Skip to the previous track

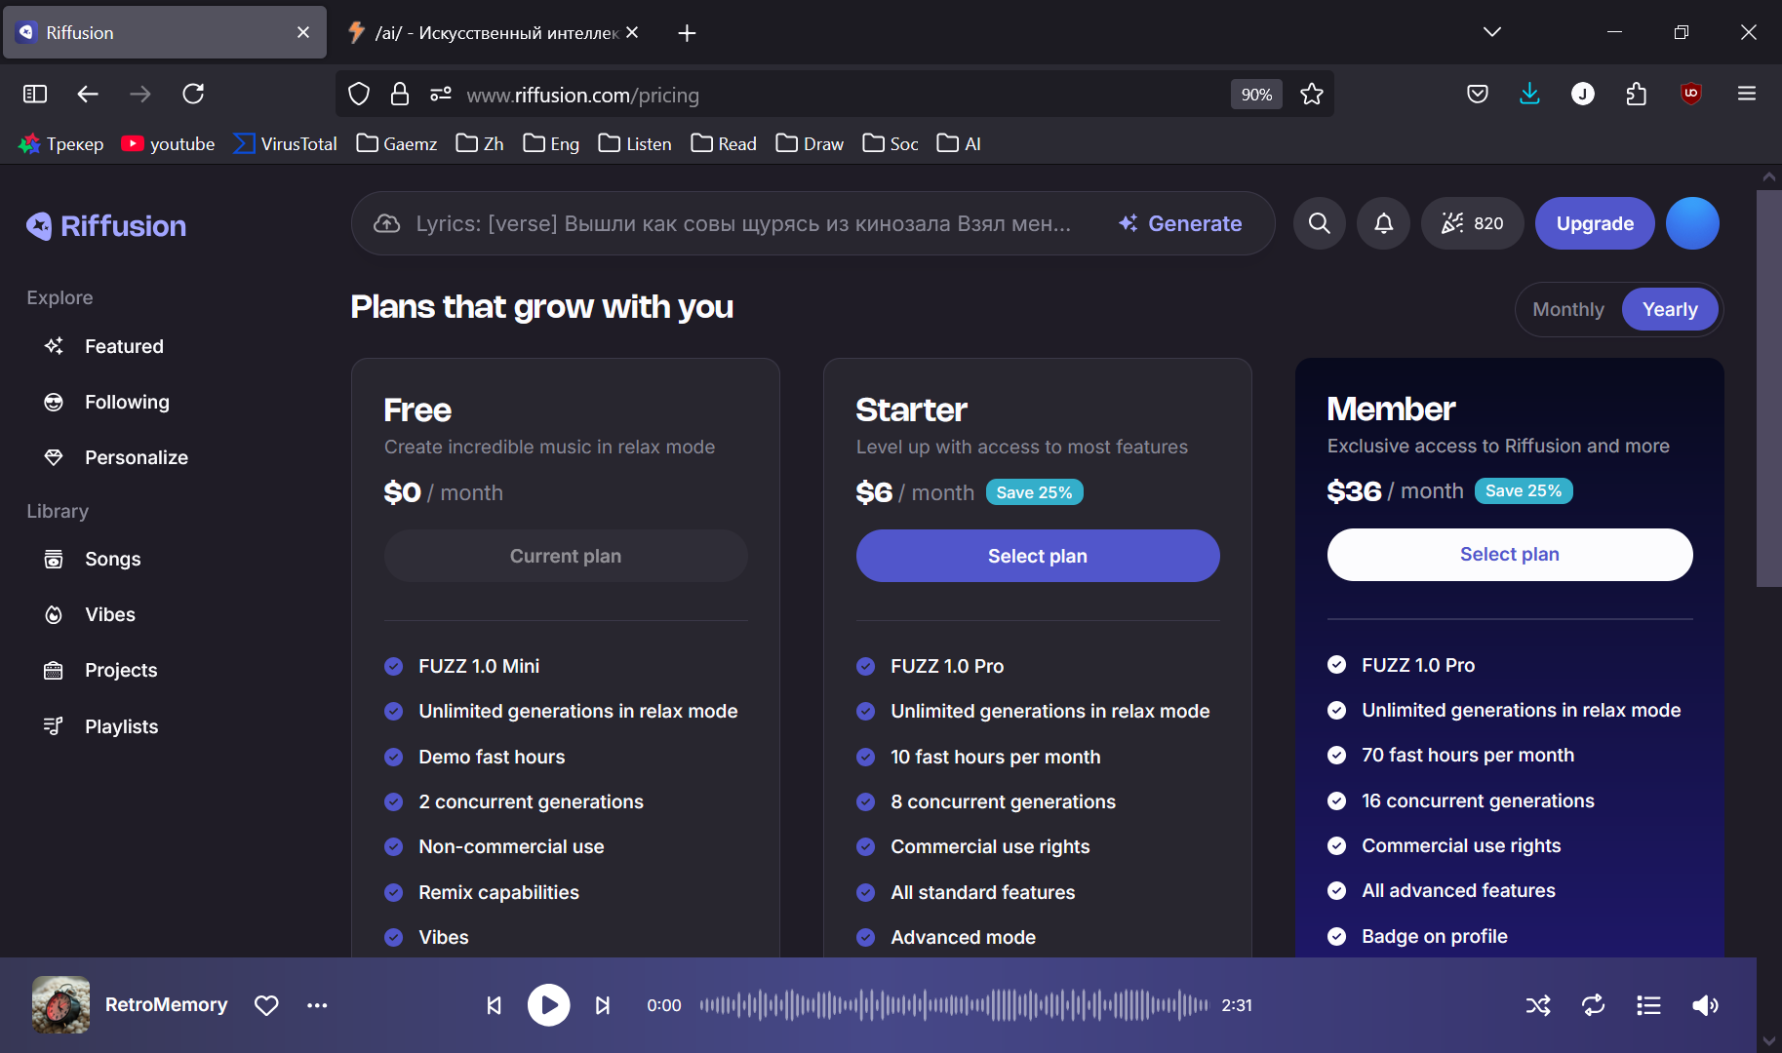[x=495, y=1005]
